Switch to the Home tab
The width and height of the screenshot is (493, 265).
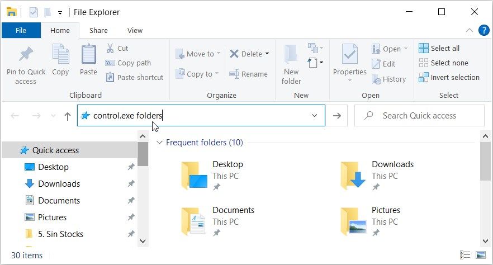coord(60,31)
